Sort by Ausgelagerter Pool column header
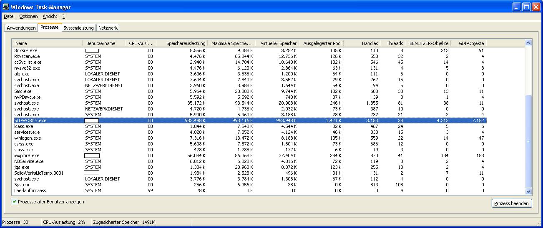This screenshot has height=228, width=543. (322, 43)
